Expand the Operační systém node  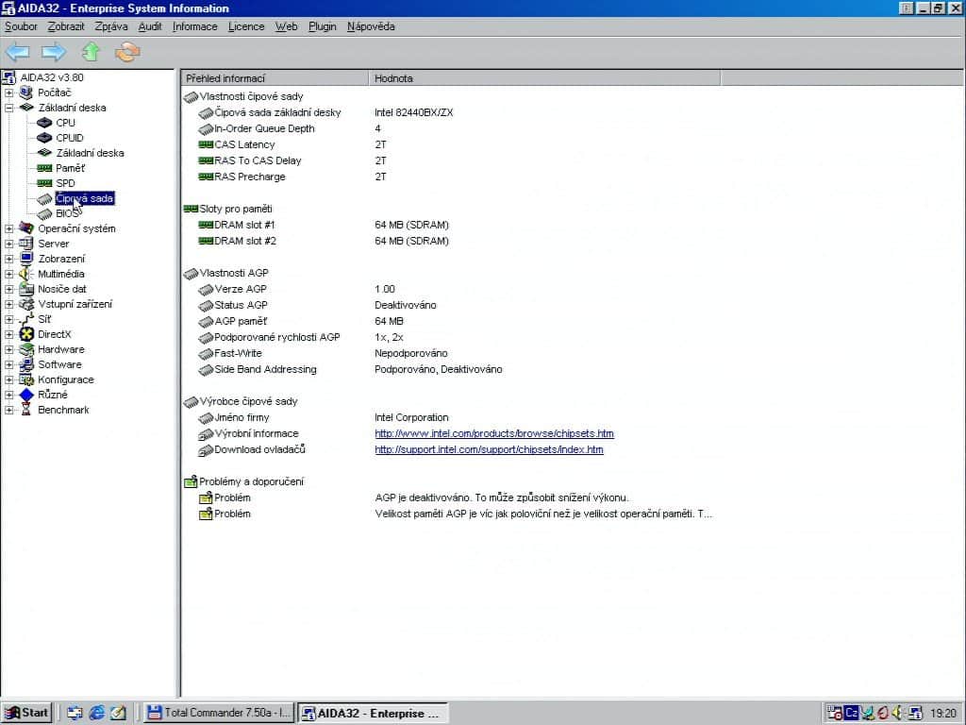(8, 228)
